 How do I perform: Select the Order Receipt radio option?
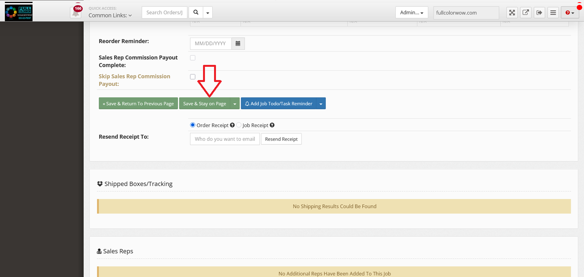(193, 125)
